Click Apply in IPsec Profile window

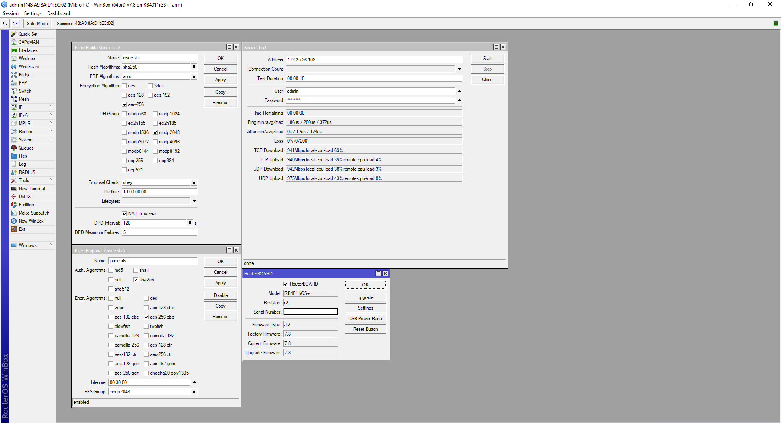click(x=220, y=80)
